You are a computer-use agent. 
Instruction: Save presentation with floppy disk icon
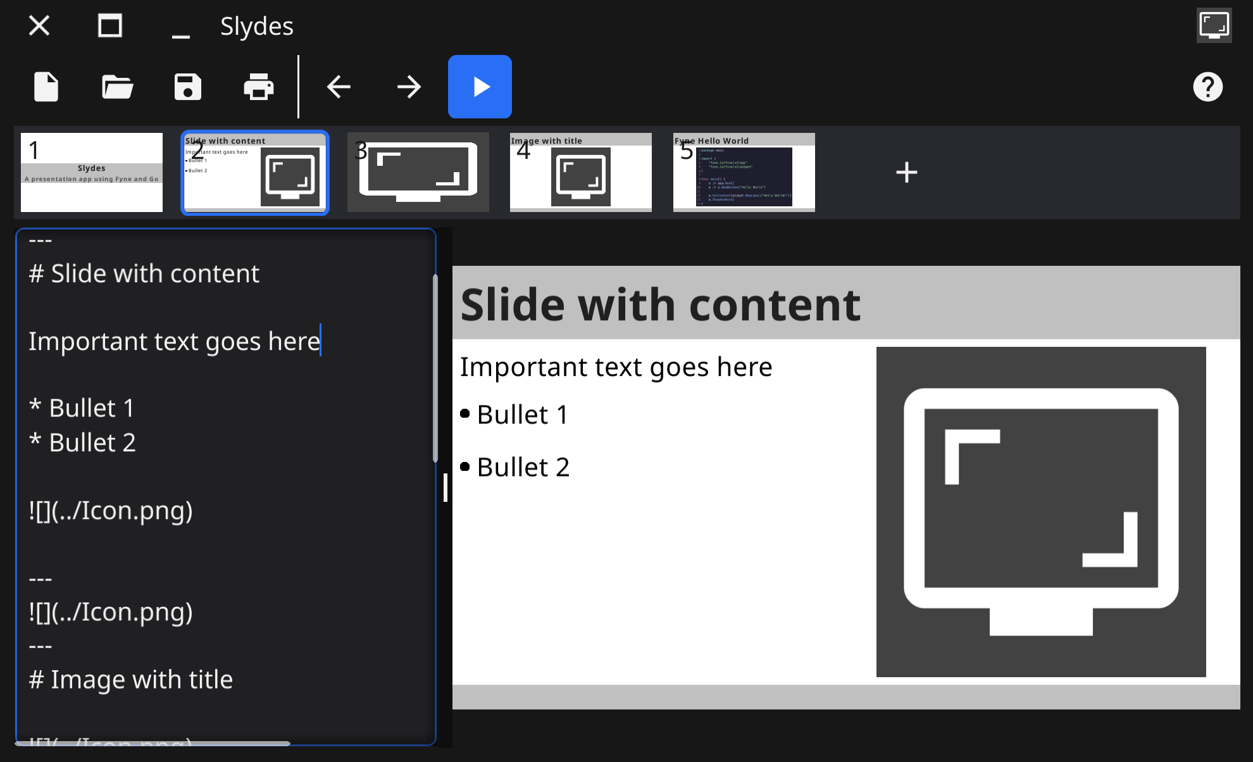(188, 87)
